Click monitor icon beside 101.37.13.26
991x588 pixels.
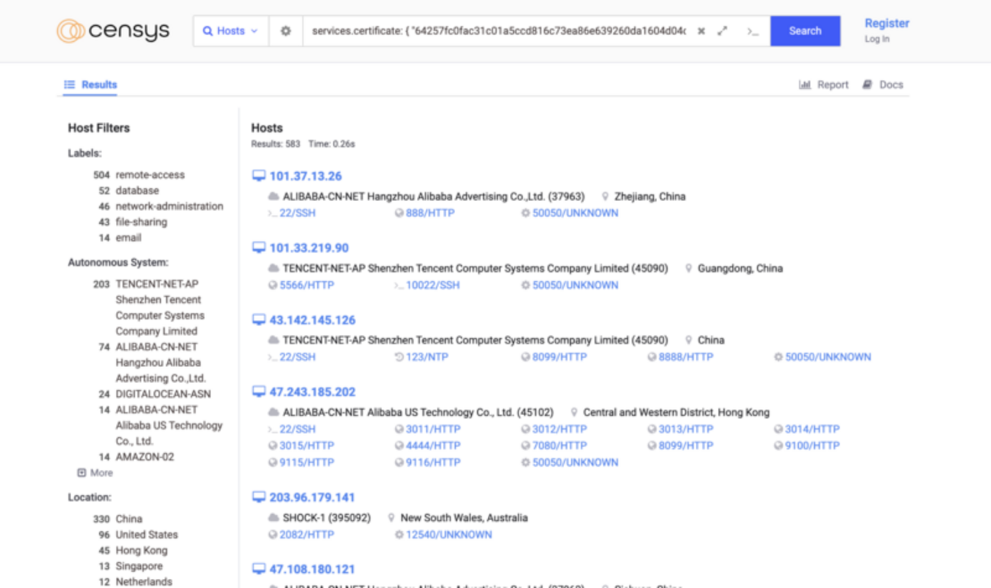coord(258,176)
